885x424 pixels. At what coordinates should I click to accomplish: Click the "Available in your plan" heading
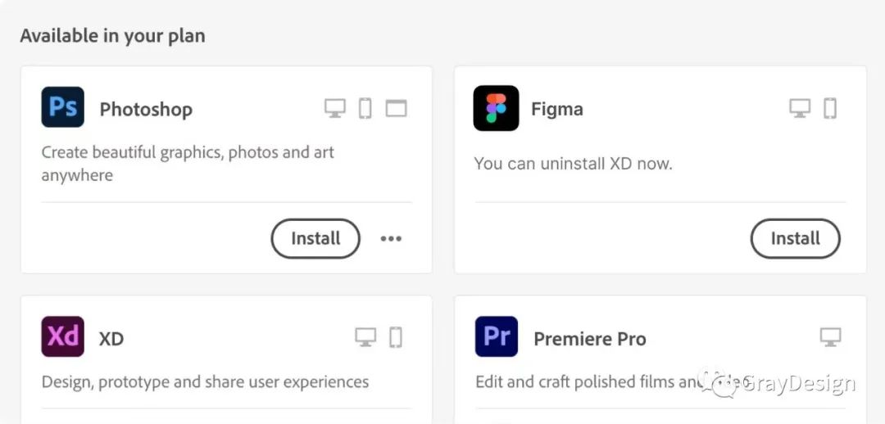112,36
